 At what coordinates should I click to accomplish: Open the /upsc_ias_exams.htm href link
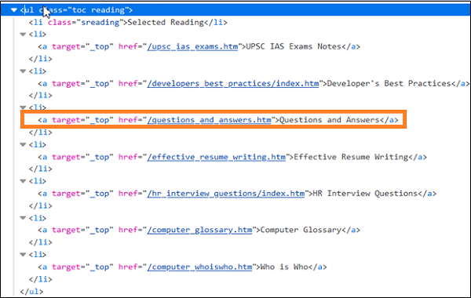tap(192, 47)
